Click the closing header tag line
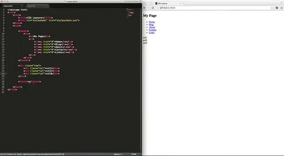284x156 pixels. (x=24, y=60)
